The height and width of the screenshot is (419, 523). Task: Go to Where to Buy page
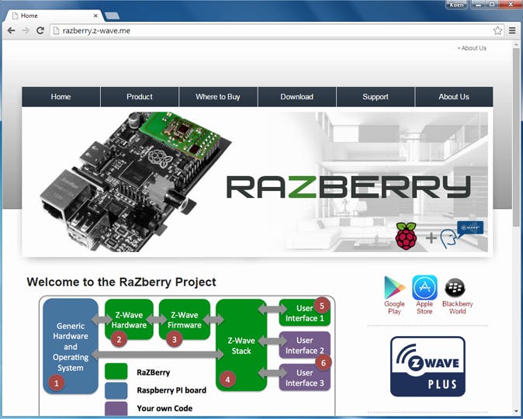tap(218, 97)
